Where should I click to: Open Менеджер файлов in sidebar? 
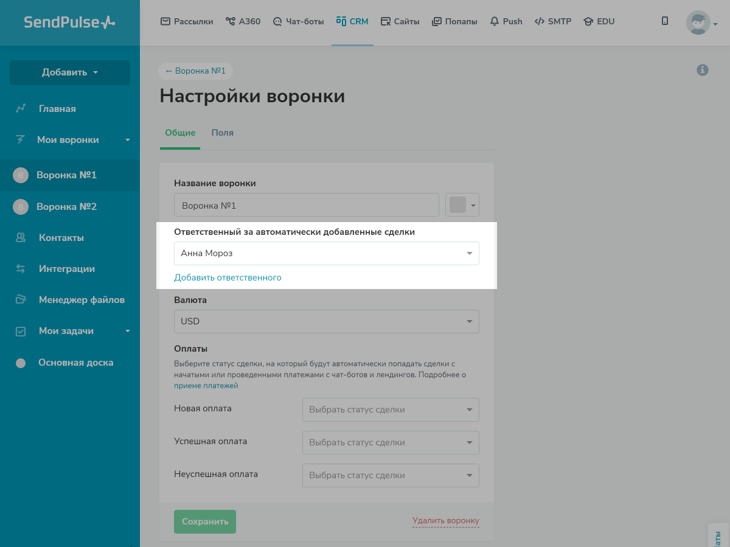tap(82, 300)
